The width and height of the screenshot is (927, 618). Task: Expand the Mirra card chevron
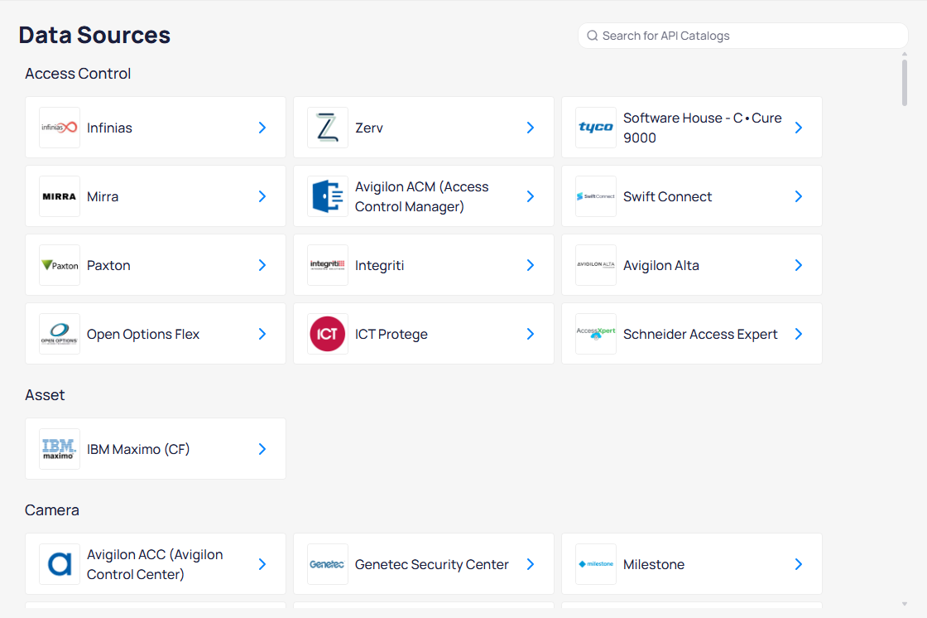pos(262,196)
